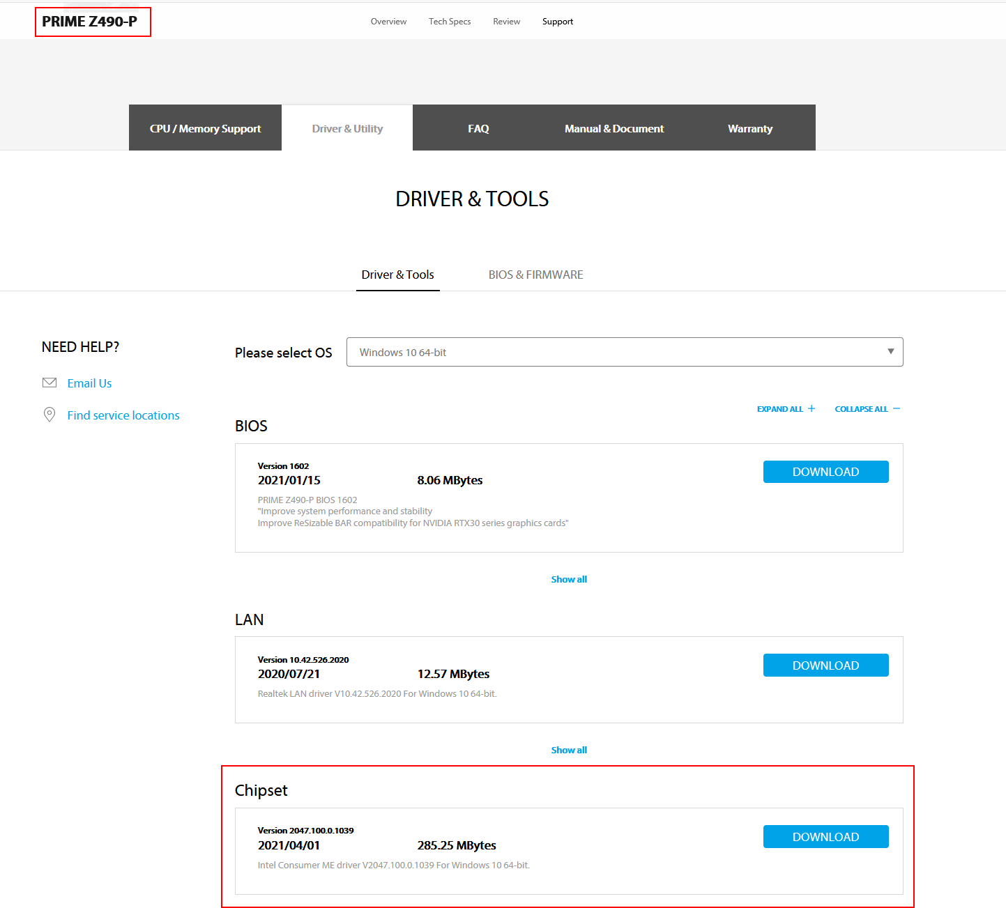Open the Warranty tab

750,128
